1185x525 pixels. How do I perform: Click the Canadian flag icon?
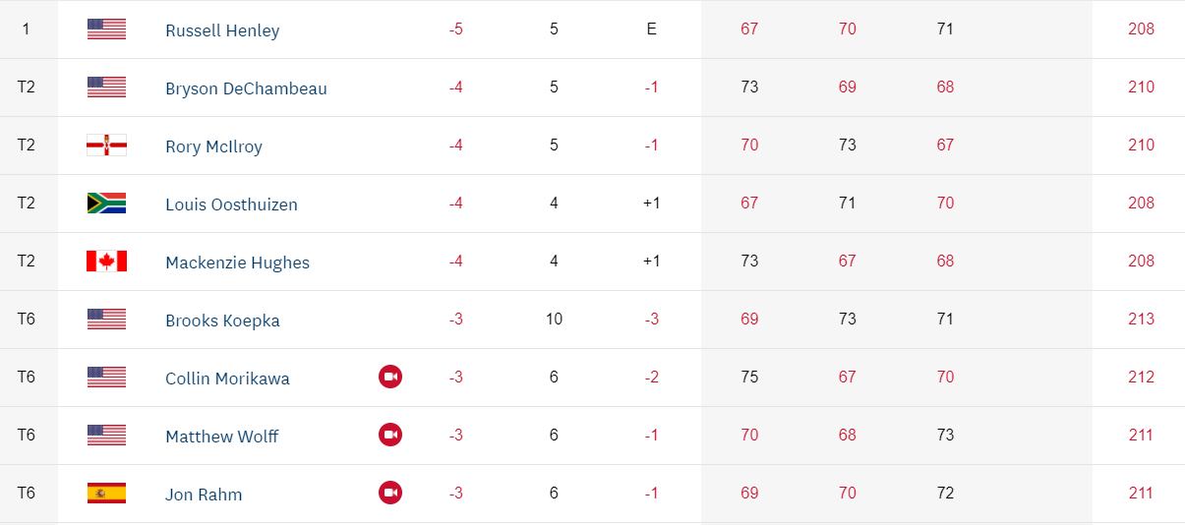tap(106, 262)
